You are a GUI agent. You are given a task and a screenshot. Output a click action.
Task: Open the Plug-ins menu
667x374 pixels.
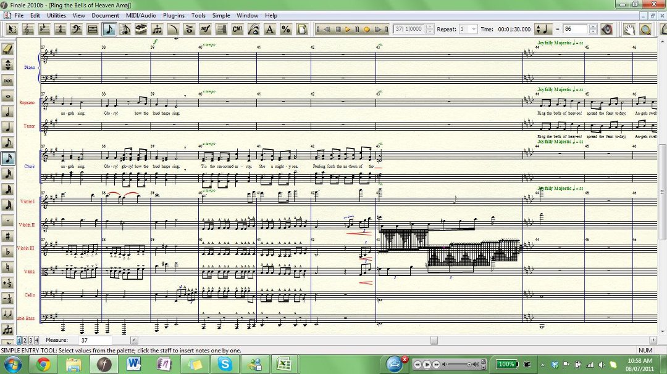[174, 15]
